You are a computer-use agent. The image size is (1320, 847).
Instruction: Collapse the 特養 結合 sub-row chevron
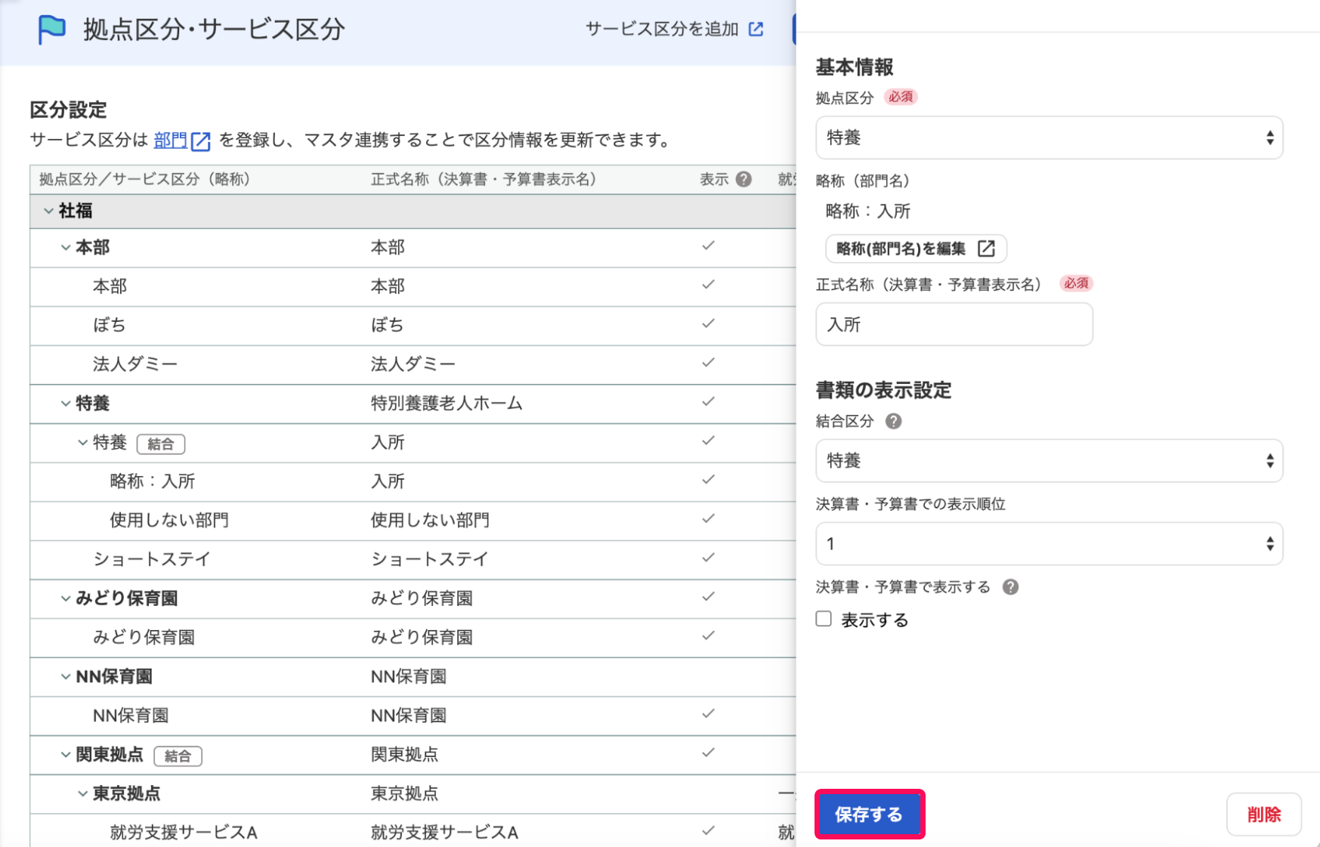pyautogui.click(x=83, y=442)
